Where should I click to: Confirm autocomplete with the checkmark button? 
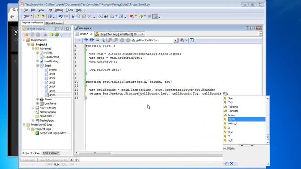pyautogui.click(x=226, y=163)
